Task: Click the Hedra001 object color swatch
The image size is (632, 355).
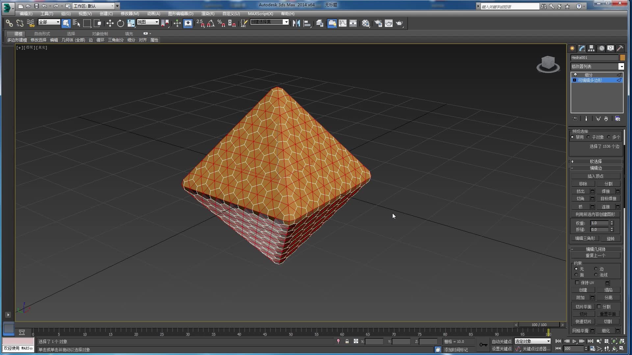Action: pyautogui.click(x=623, y=58)
